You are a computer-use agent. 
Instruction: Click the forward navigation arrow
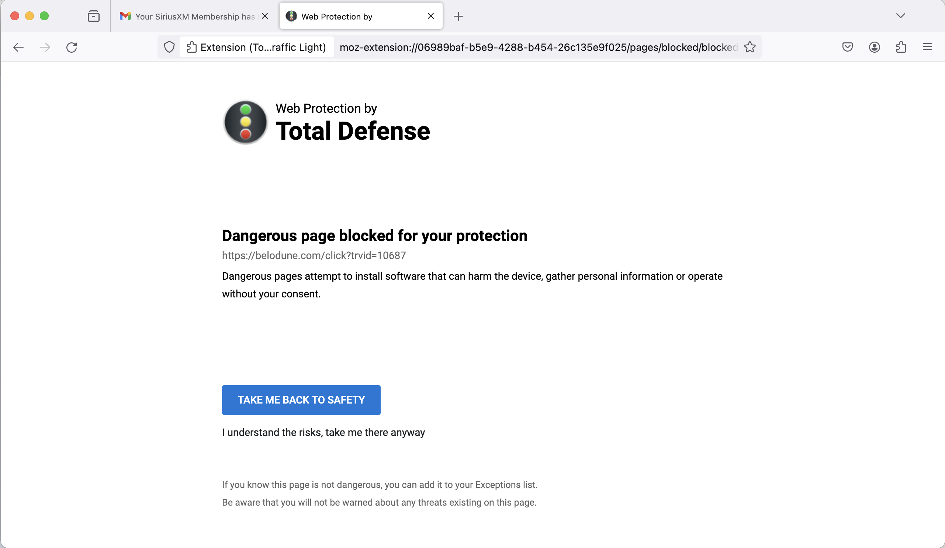[45, 47]
